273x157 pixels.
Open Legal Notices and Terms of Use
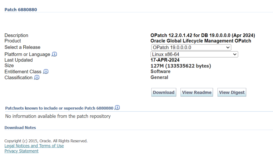tap(34, 146)
